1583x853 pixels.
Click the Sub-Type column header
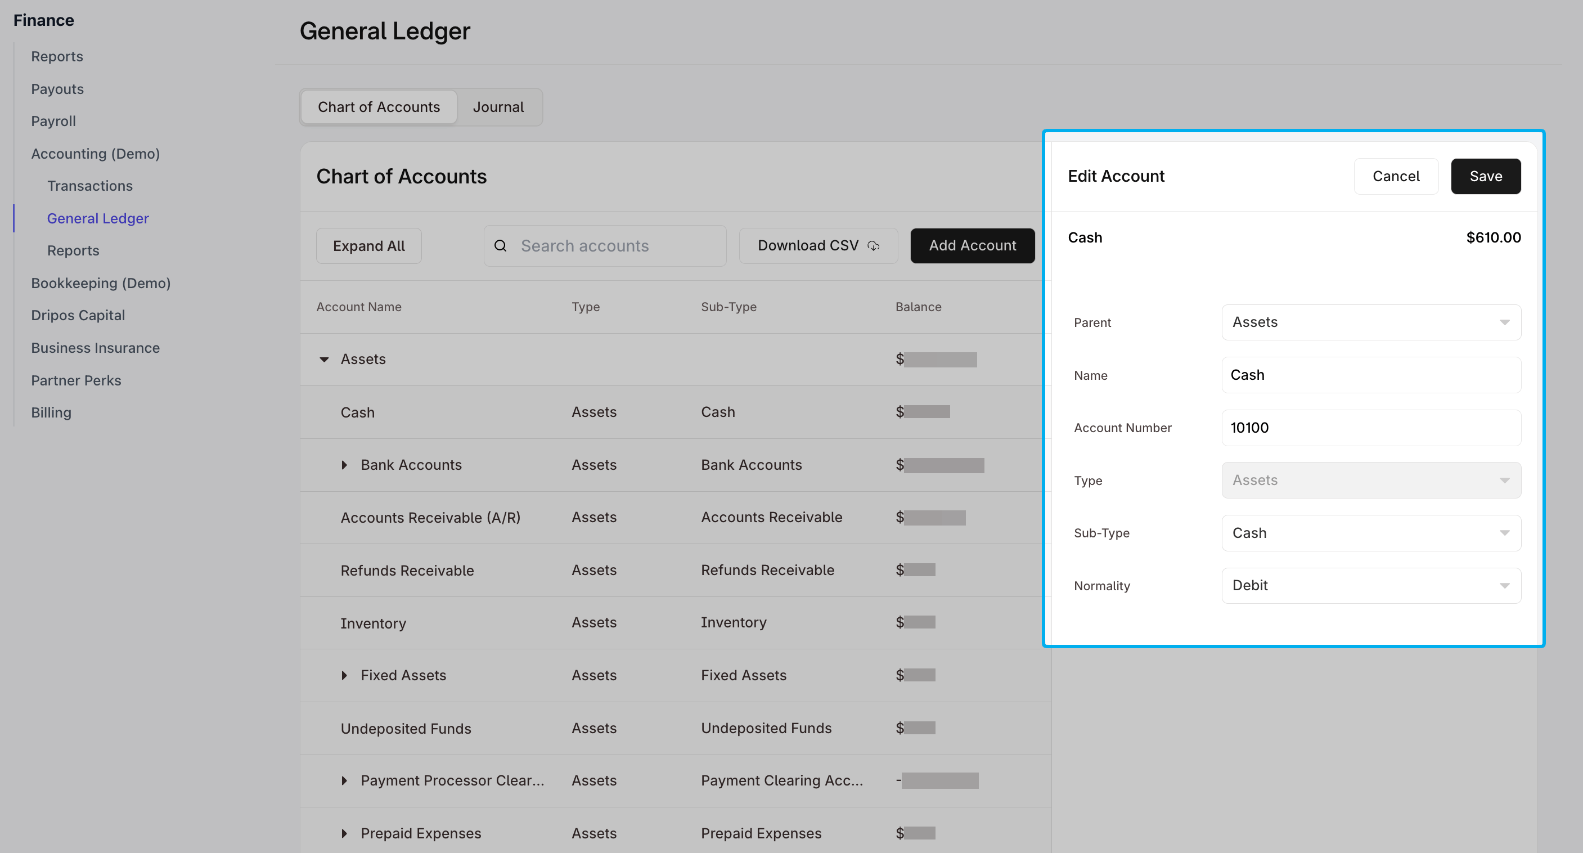729,307
